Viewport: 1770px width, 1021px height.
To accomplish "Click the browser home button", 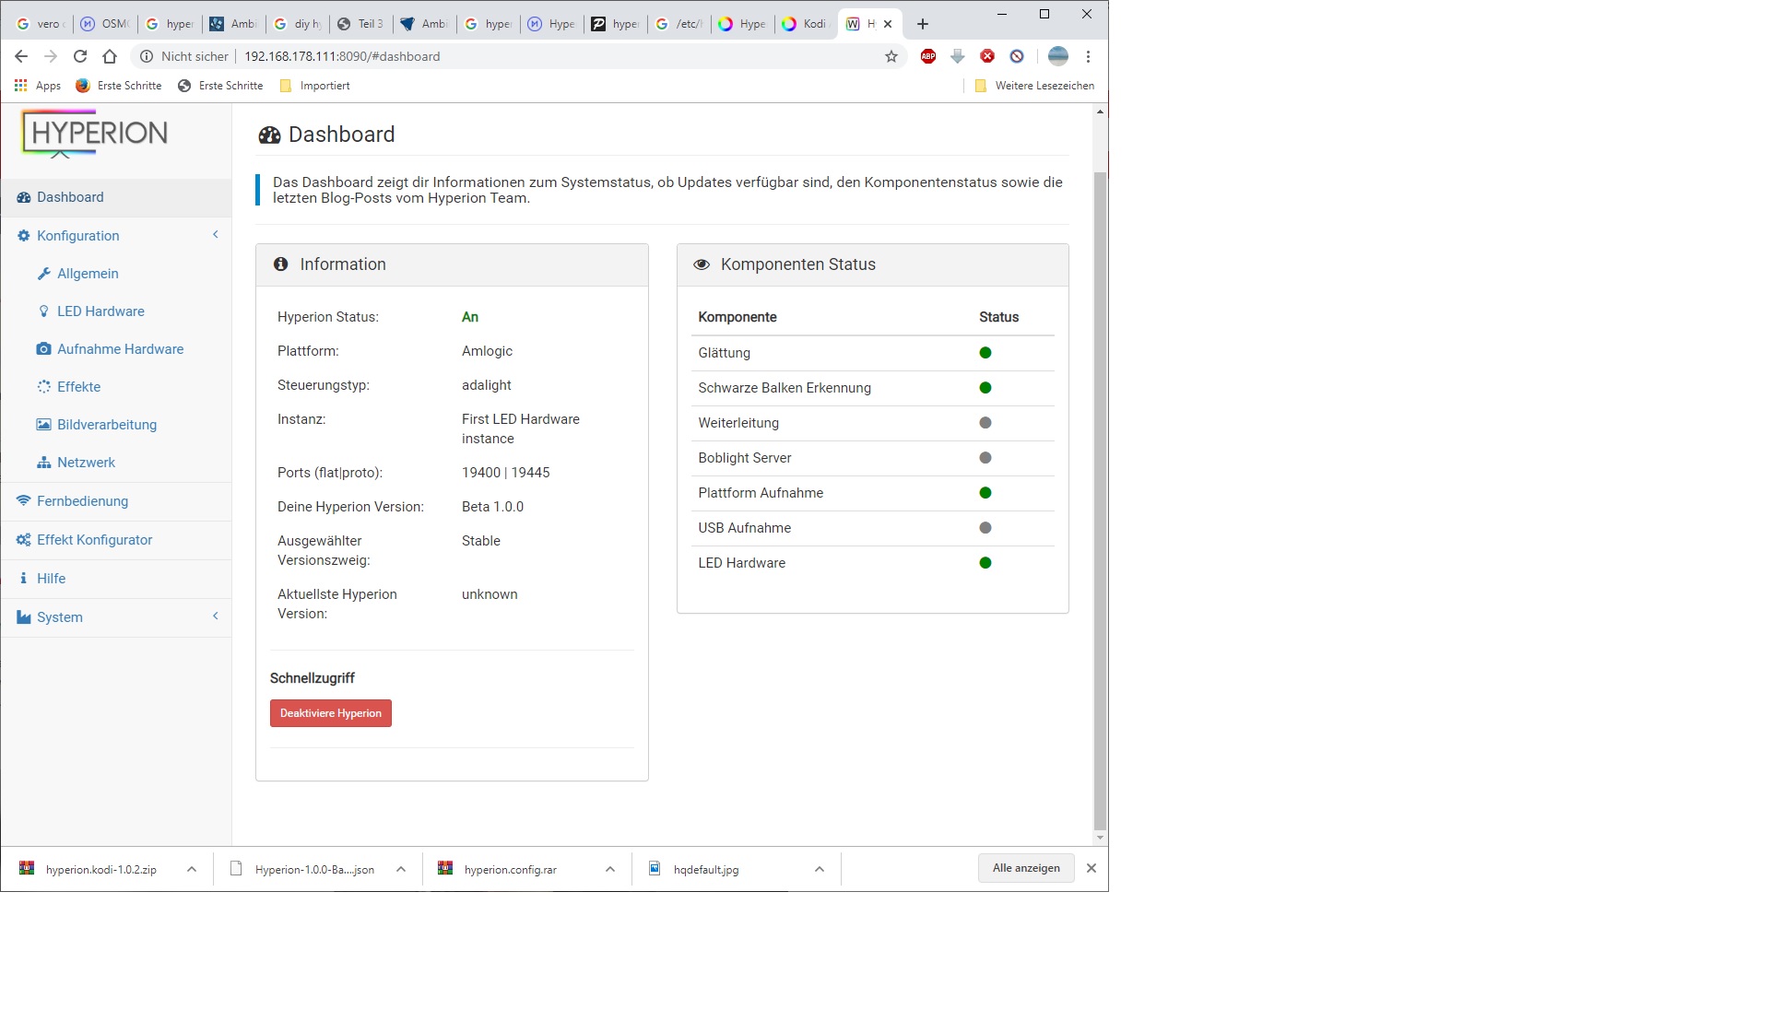I will point(110,56).
